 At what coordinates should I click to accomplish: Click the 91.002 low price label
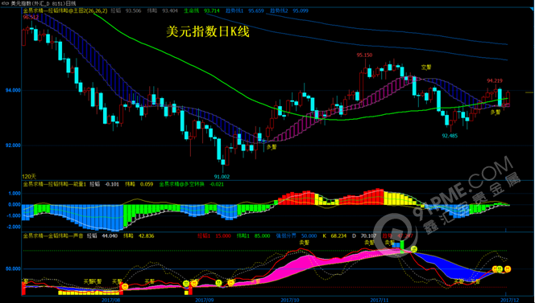pyautogui.click(x=222, y=177)
